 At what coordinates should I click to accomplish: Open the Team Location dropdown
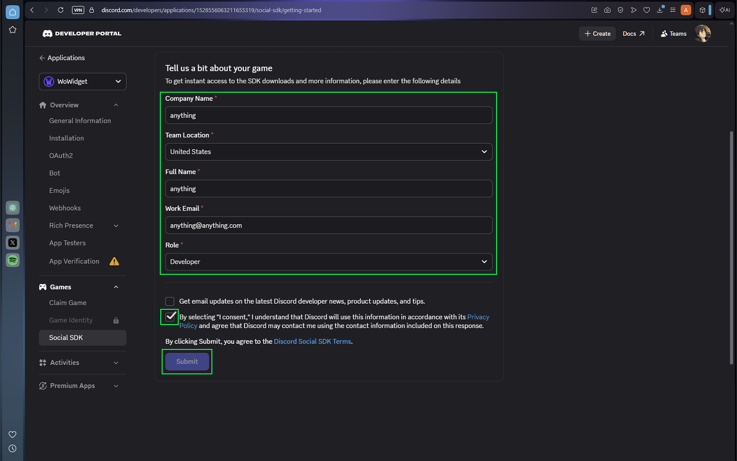tap(329, 152)
